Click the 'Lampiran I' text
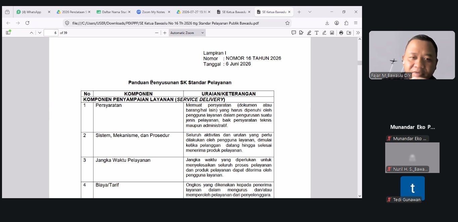 (215, 53)
